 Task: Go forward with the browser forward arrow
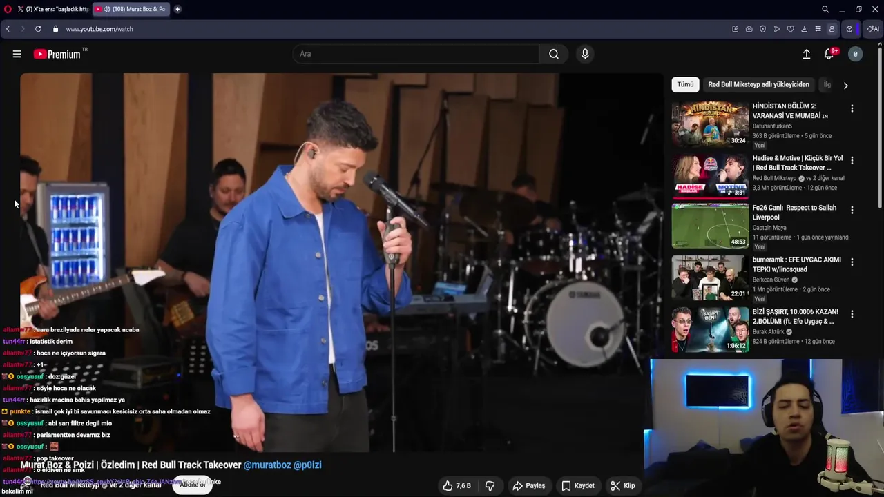[x=22, y=29]
